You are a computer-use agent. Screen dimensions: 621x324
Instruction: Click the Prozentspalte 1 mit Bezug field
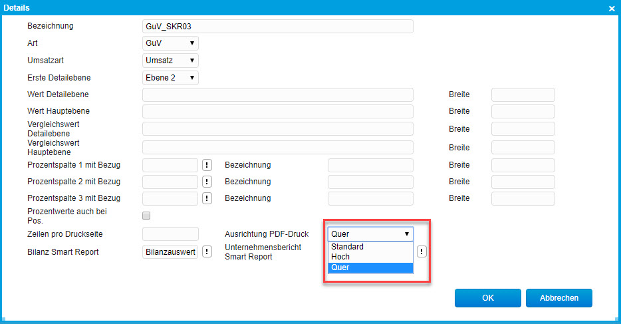coord(170,165)
